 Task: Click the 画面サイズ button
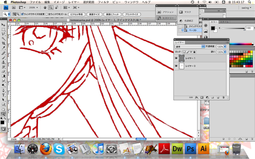pos(94,14)
